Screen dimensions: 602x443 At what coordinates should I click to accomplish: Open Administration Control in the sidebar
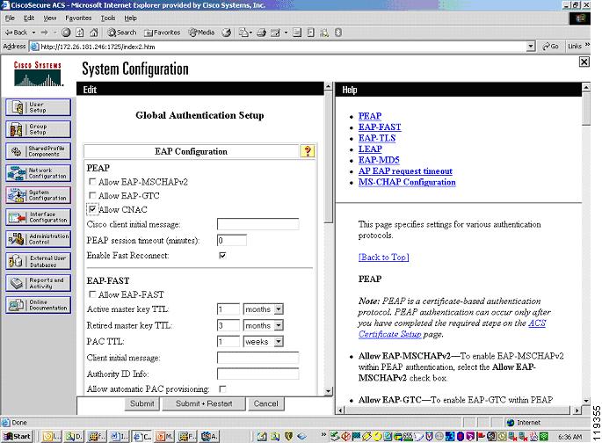coord(39,239)
